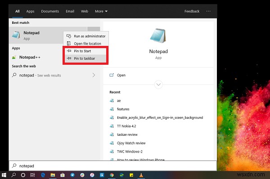Select Pin to Start
Screen dimensions: 270x179
click(x=85, y=51)
